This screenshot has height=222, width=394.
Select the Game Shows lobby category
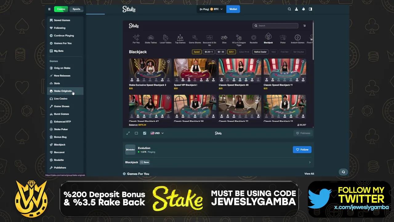(x=195, y=39)
